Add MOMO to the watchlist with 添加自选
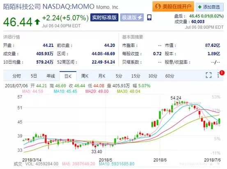Image resolution: width=227 pixels, height=169 pixels. point(209,7)
